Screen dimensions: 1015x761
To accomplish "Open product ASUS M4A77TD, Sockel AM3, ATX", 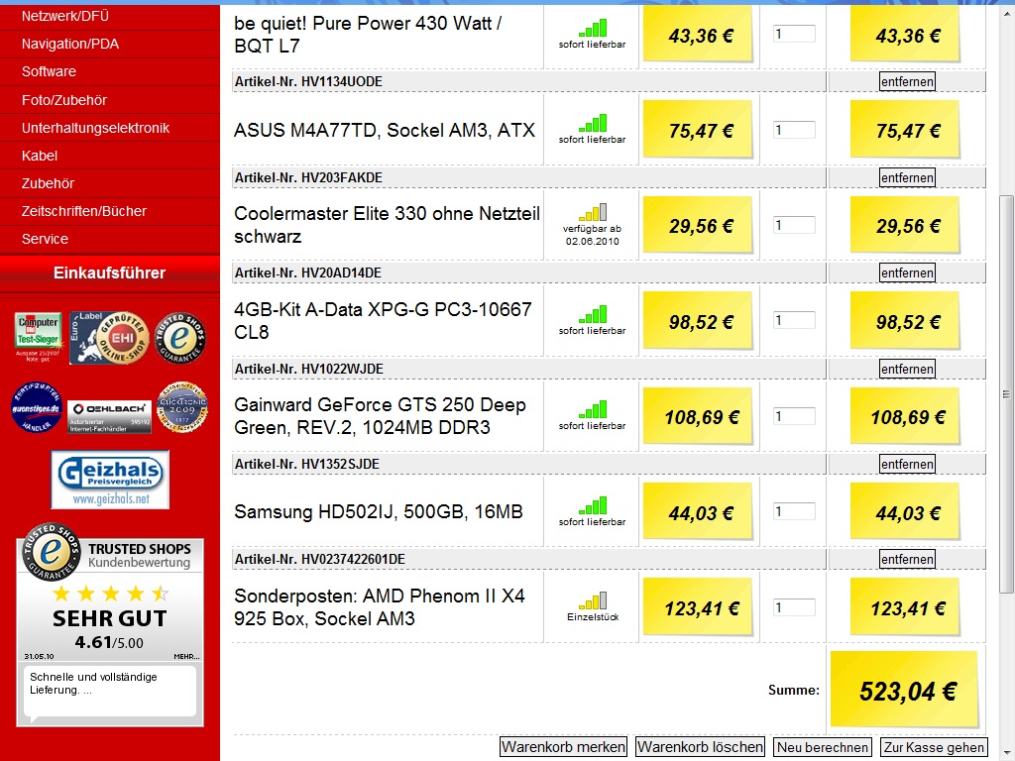I will (x=385, y=130).
